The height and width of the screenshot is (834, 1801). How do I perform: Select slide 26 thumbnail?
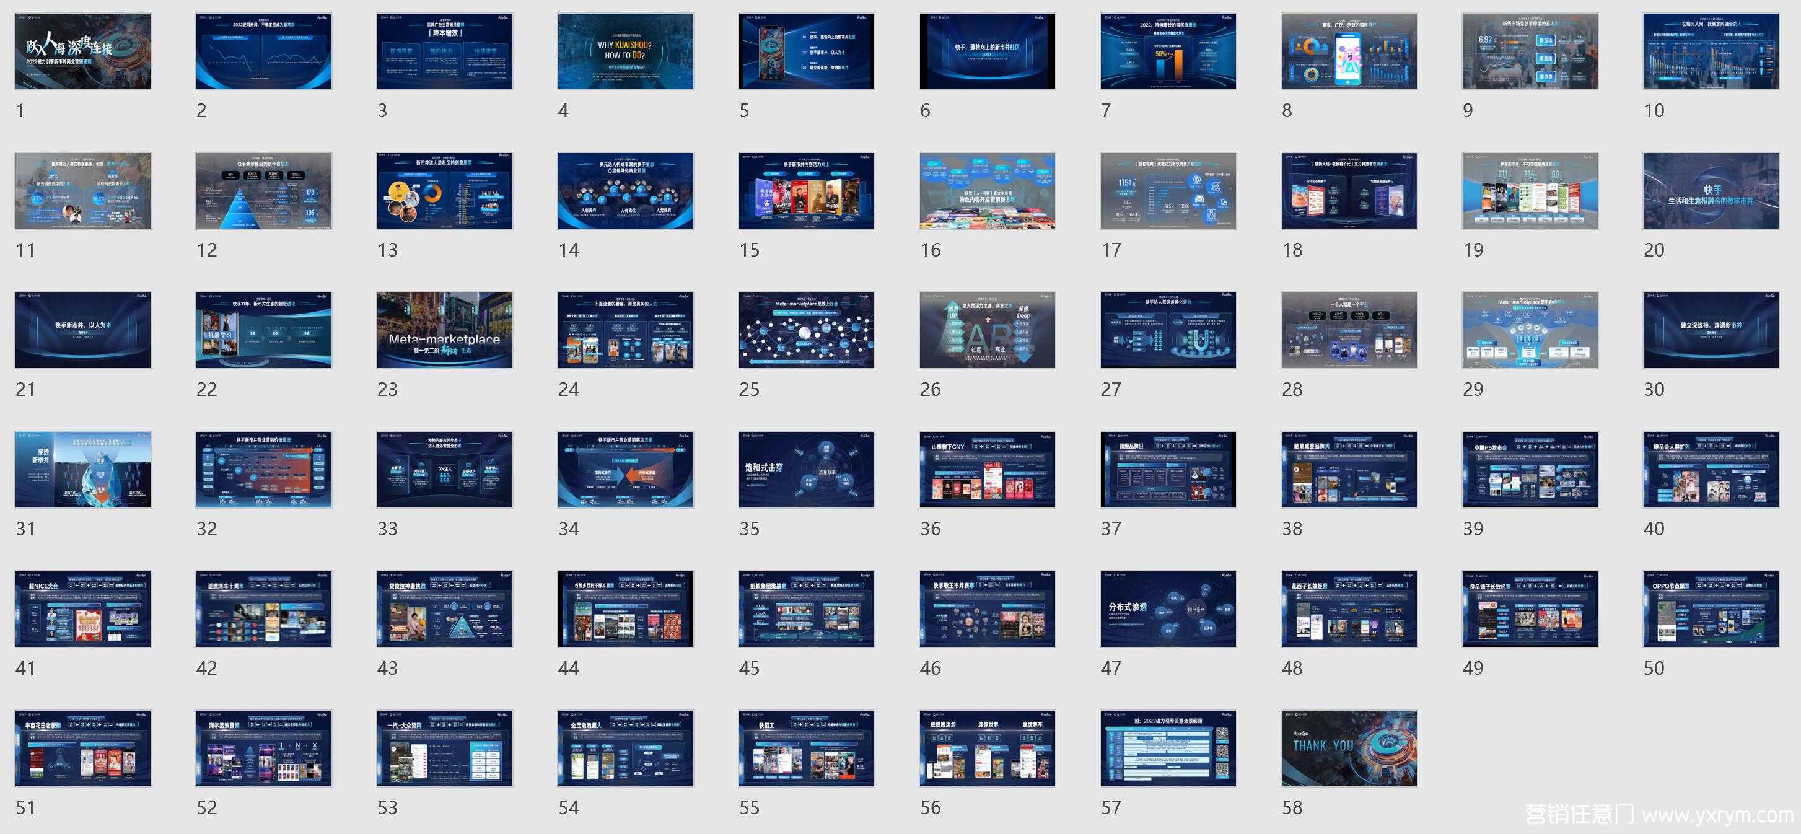point(987,330)
